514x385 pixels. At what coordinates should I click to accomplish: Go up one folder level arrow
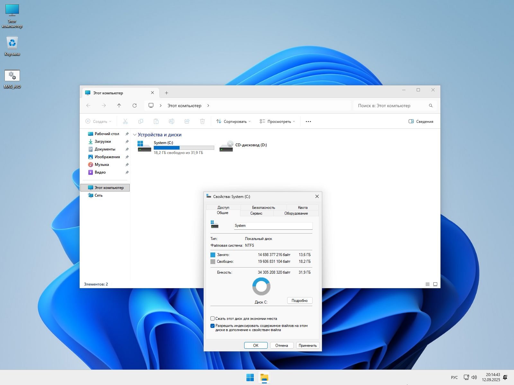[x=119, y=106]
